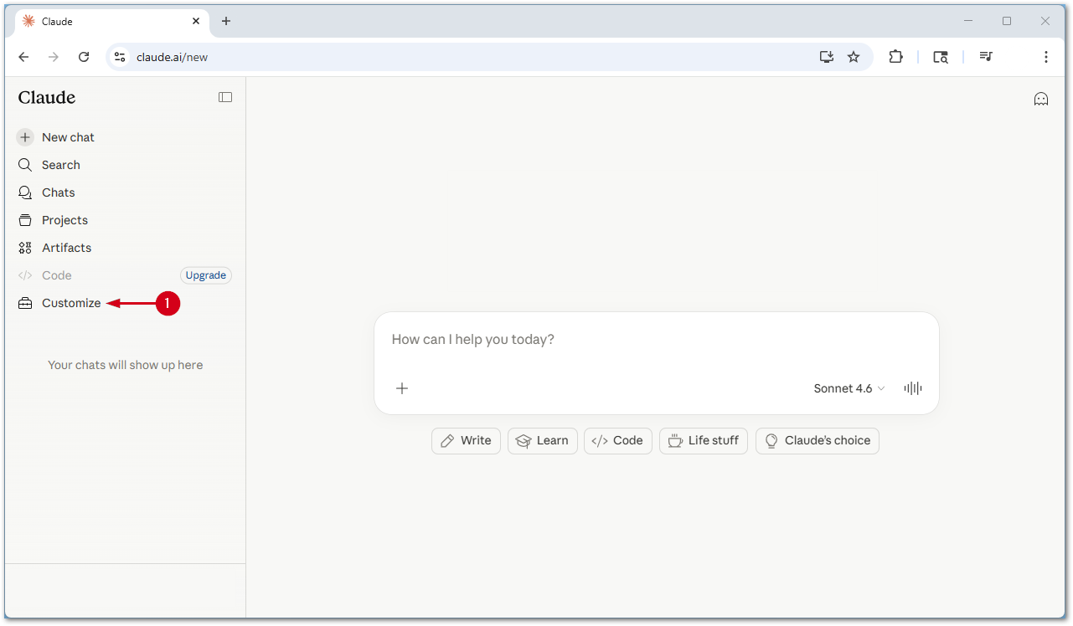Click the magnifier icon beside Search

pyautogui.click(x=25, y=165)
